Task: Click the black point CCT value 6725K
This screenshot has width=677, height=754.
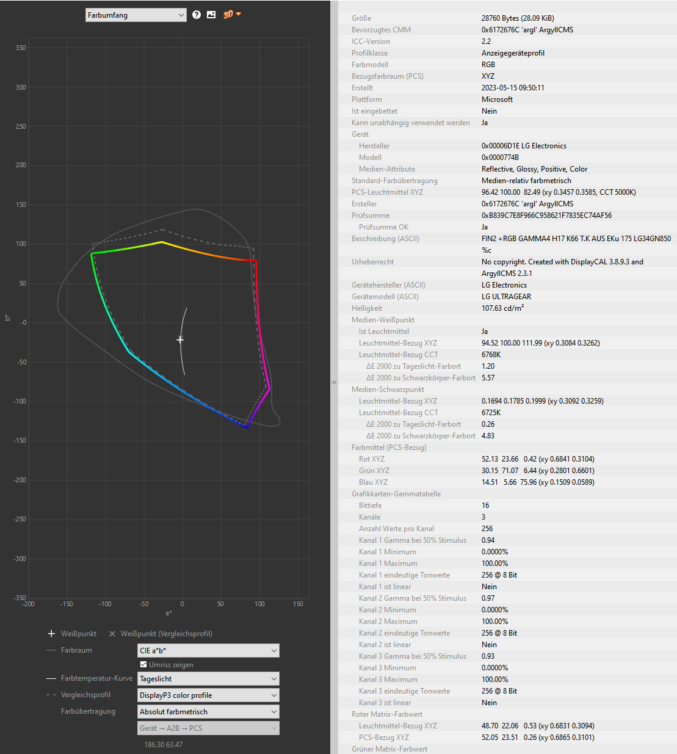Action: (x=491, y=413)
